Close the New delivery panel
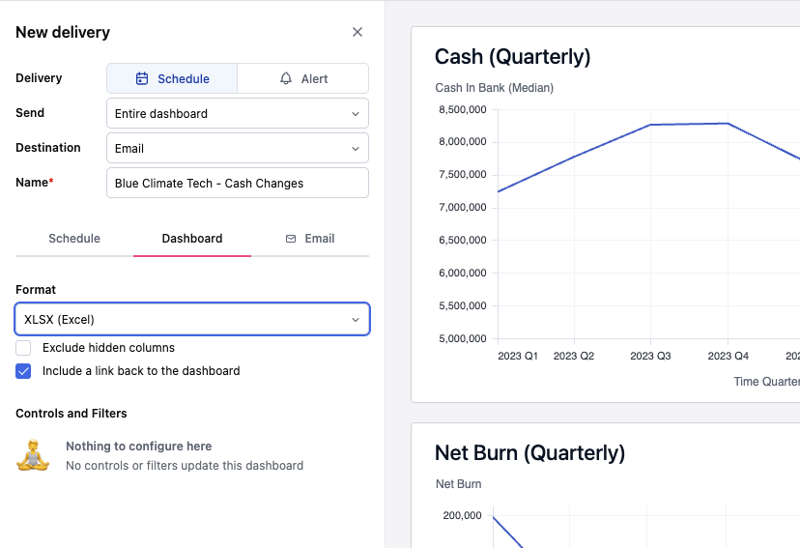The image size is (800, 548). click(357, 32)
